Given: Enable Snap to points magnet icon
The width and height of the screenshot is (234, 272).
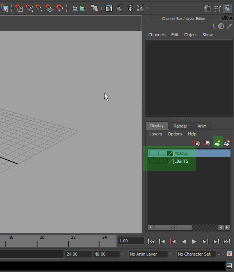Looking at the screenshot, I should 39,8.
